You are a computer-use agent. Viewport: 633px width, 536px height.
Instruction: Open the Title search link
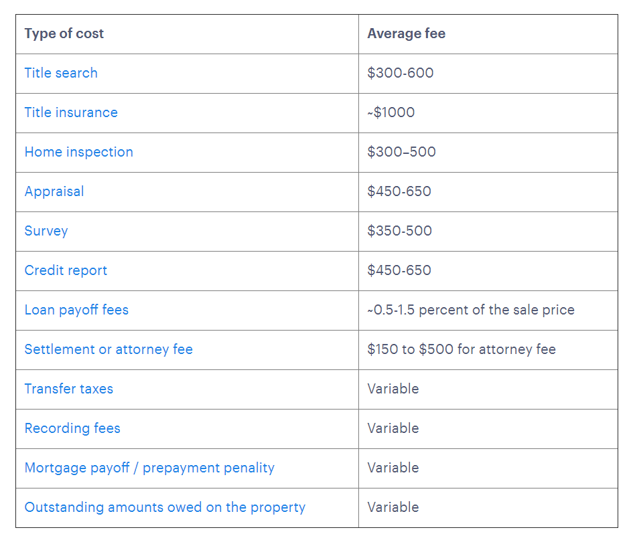pyautogui.click(x=61, y=73)
